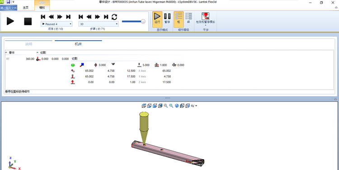Screen dimensions: 339x170
Task: Click the zoom window magnifier icon
Action: tap(165, 106)
